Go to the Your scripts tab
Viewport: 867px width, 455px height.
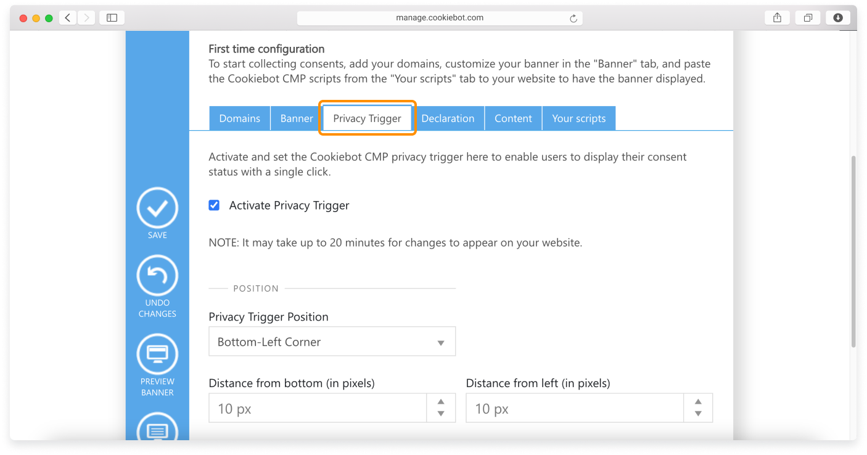coord(578,118)
